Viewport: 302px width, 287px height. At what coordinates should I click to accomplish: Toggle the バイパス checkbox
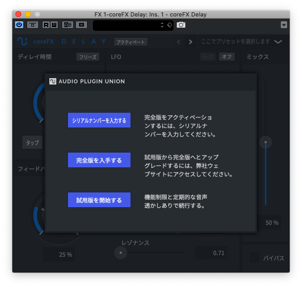click(254, 258)
